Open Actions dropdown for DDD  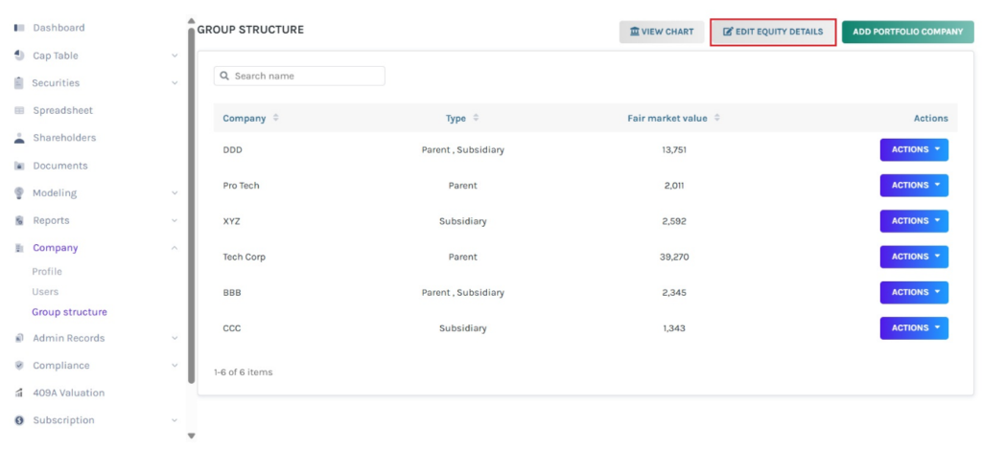point(914,150)
